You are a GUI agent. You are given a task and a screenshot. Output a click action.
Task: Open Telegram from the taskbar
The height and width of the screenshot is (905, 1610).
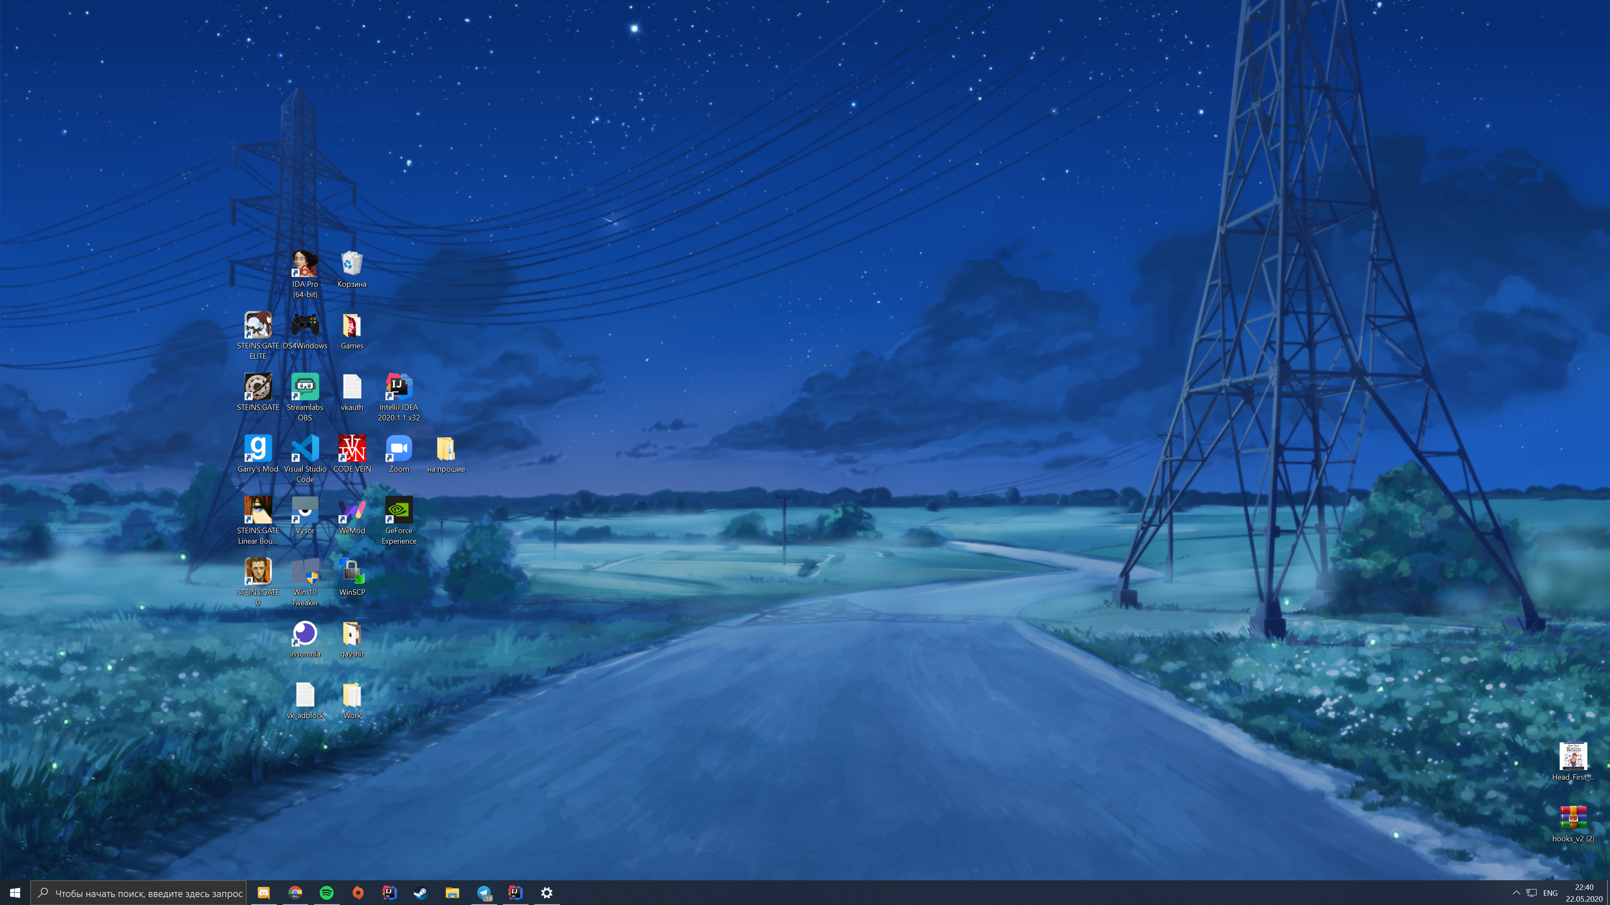484,892
